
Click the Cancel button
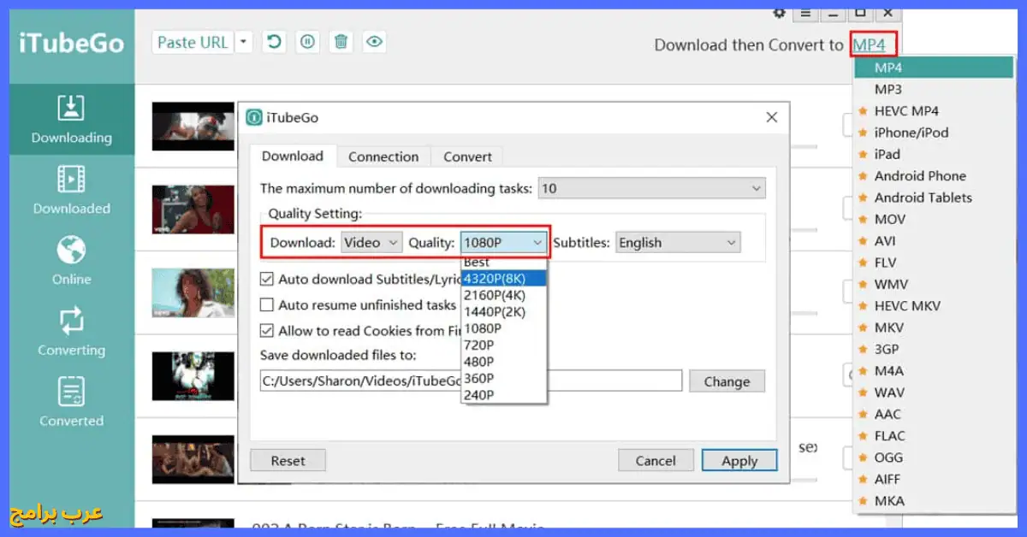click(x=656, y=460)
